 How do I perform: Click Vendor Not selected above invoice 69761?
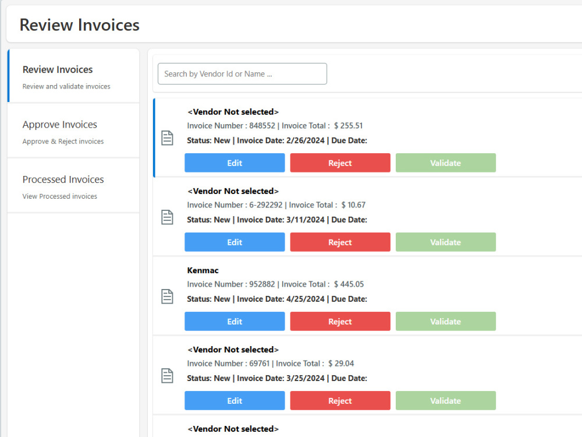[x=233, y=350]
